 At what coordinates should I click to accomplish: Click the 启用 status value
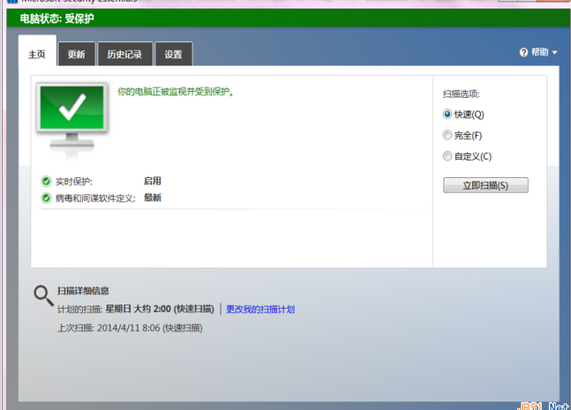click(x=152, y=181)
